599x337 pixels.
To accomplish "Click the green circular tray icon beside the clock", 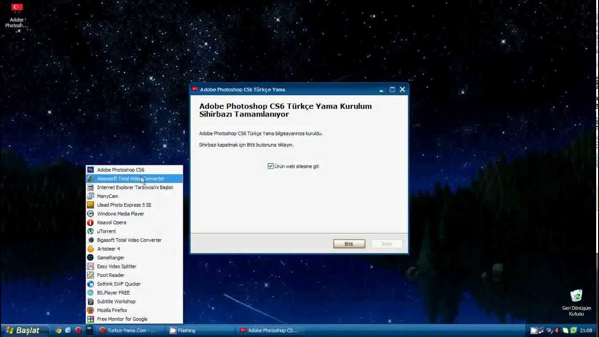I will (574, 330).
